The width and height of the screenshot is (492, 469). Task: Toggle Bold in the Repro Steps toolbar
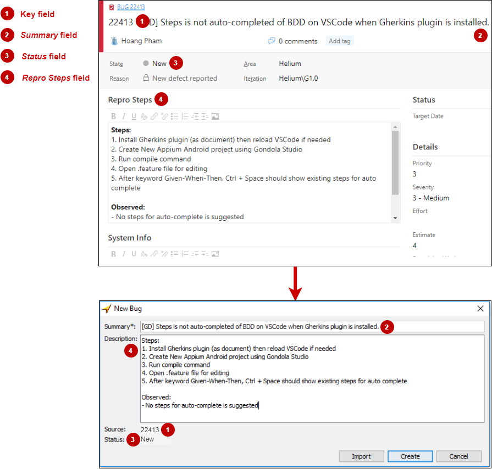114,116
